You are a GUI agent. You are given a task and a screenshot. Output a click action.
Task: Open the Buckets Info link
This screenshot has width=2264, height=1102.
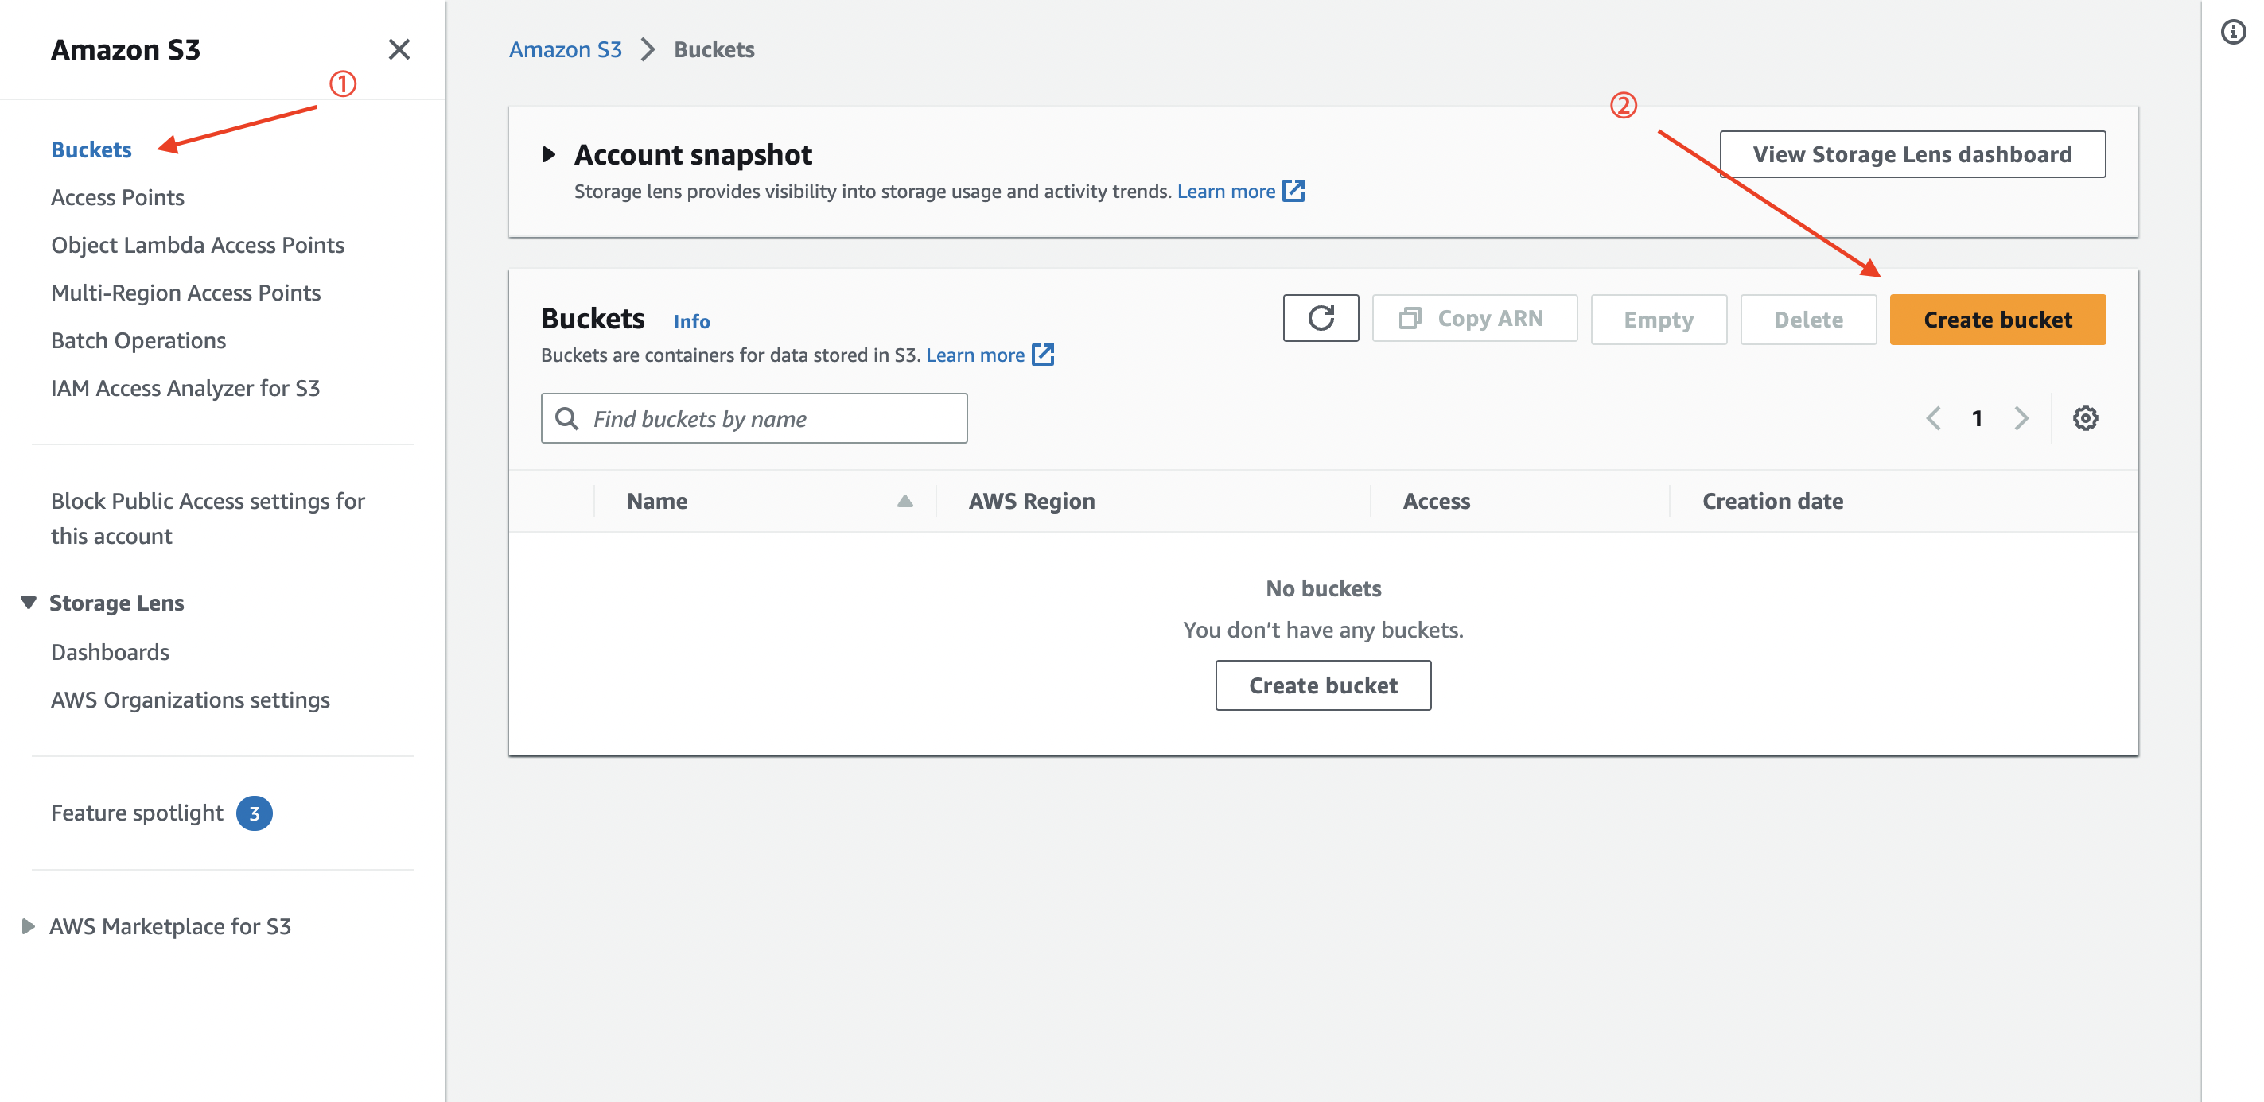(x=690, y=321)
